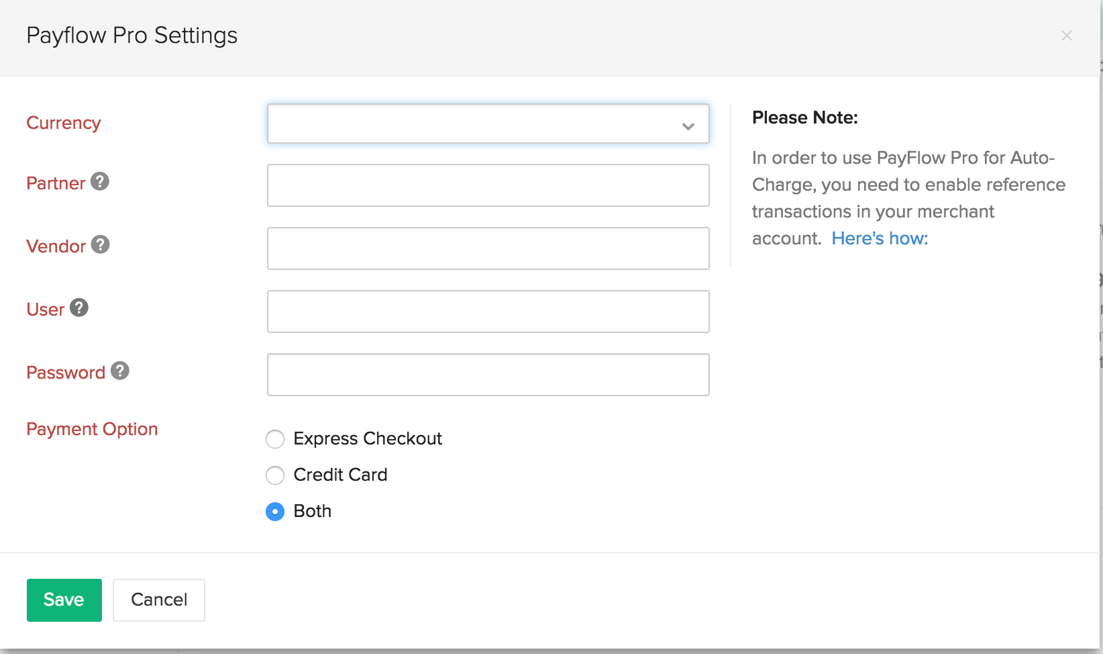Close the Payflow Pro Settings dialog
Viewport: 1103px width, 654px height.
click(1066, 36)
